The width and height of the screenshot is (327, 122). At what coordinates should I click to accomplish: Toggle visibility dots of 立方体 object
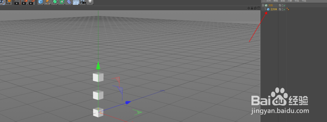tap(283, 9)
